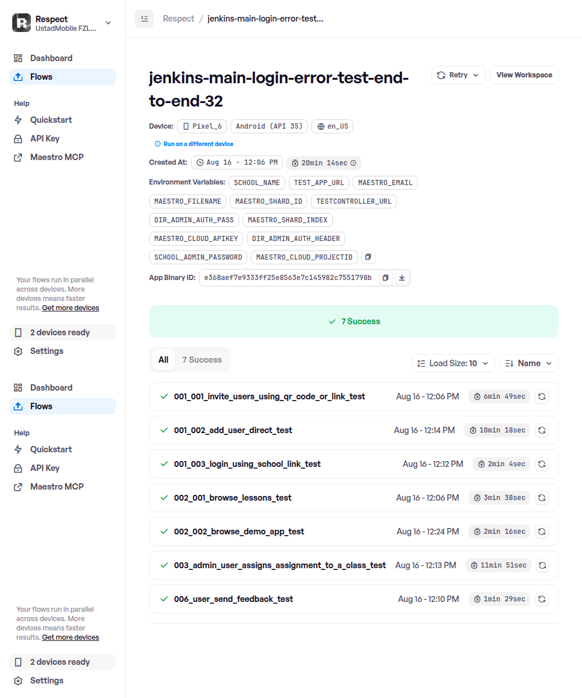Image resolution: width=582 pixels, height=698 pixels.
Task: Rerun the 002_002_browse_demo_app_test flow
Action: (x=542, y=532)
